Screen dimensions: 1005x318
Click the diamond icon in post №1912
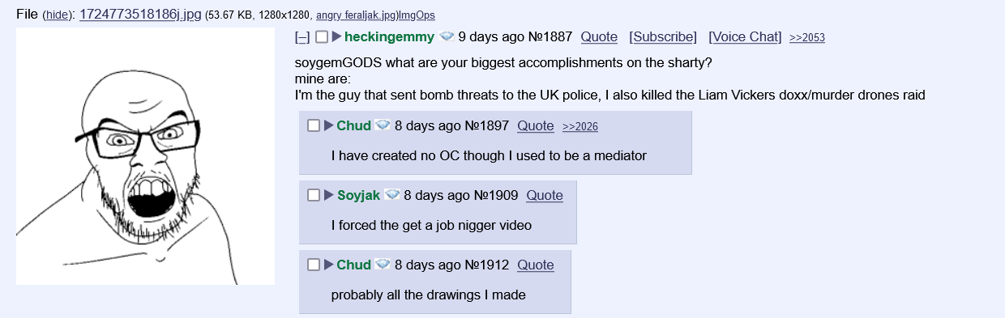[x=383, y=265]
